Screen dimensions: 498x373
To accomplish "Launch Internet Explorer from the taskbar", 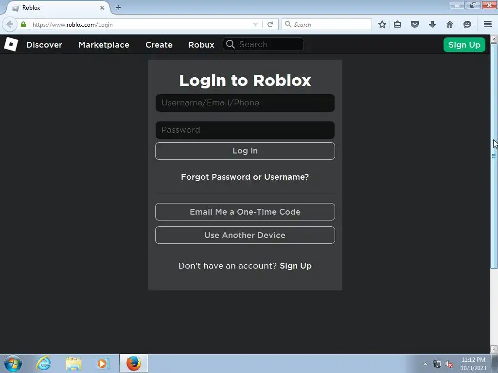I will [x=43, y=363].
